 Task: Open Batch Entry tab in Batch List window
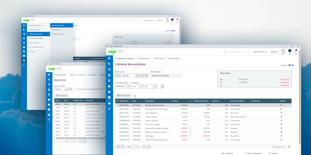pos(82,75)
